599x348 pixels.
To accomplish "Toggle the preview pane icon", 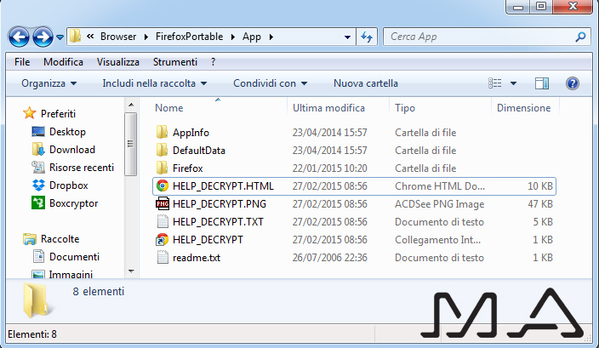I will 542,83.
